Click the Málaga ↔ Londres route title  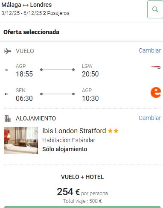click(x=26, y=5)
